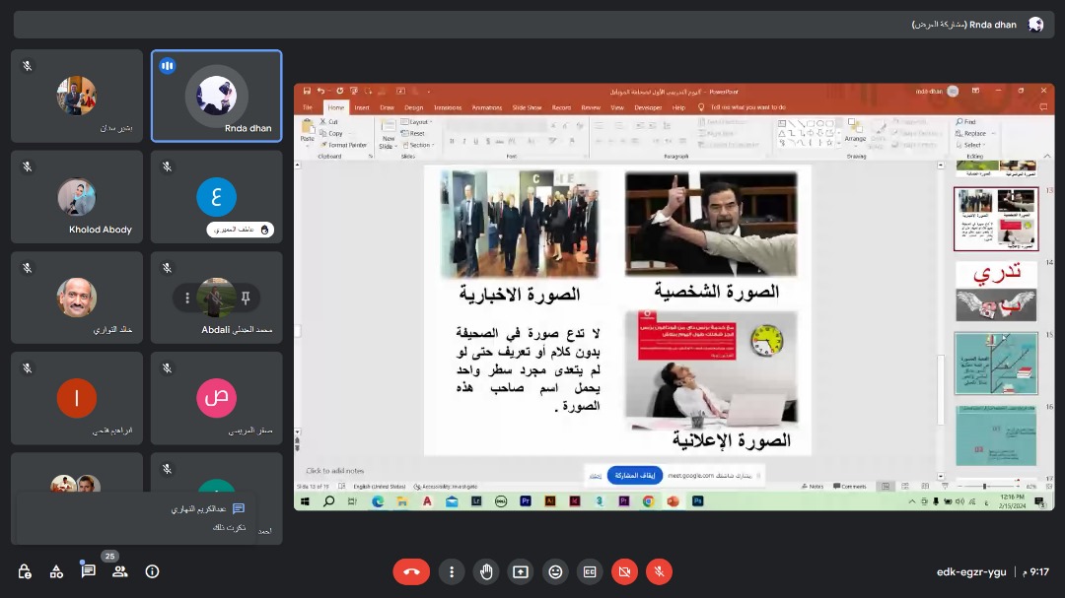The height and width of the screenshot is (598, 1065).
Task: Unmute the microphone
Action: (x=659, y=571)
